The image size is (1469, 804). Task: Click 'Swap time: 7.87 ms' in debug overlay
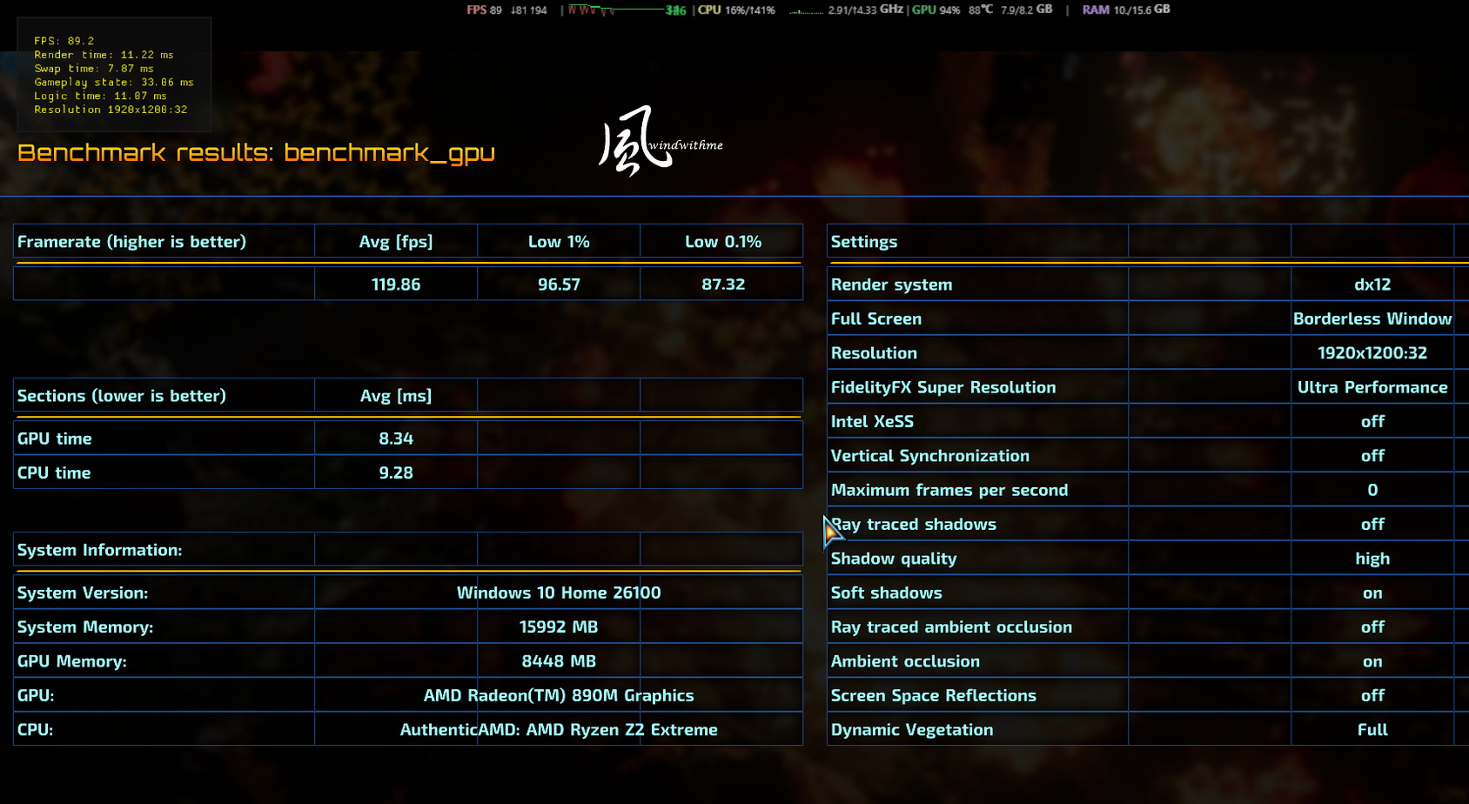click(x=94, y=69)
